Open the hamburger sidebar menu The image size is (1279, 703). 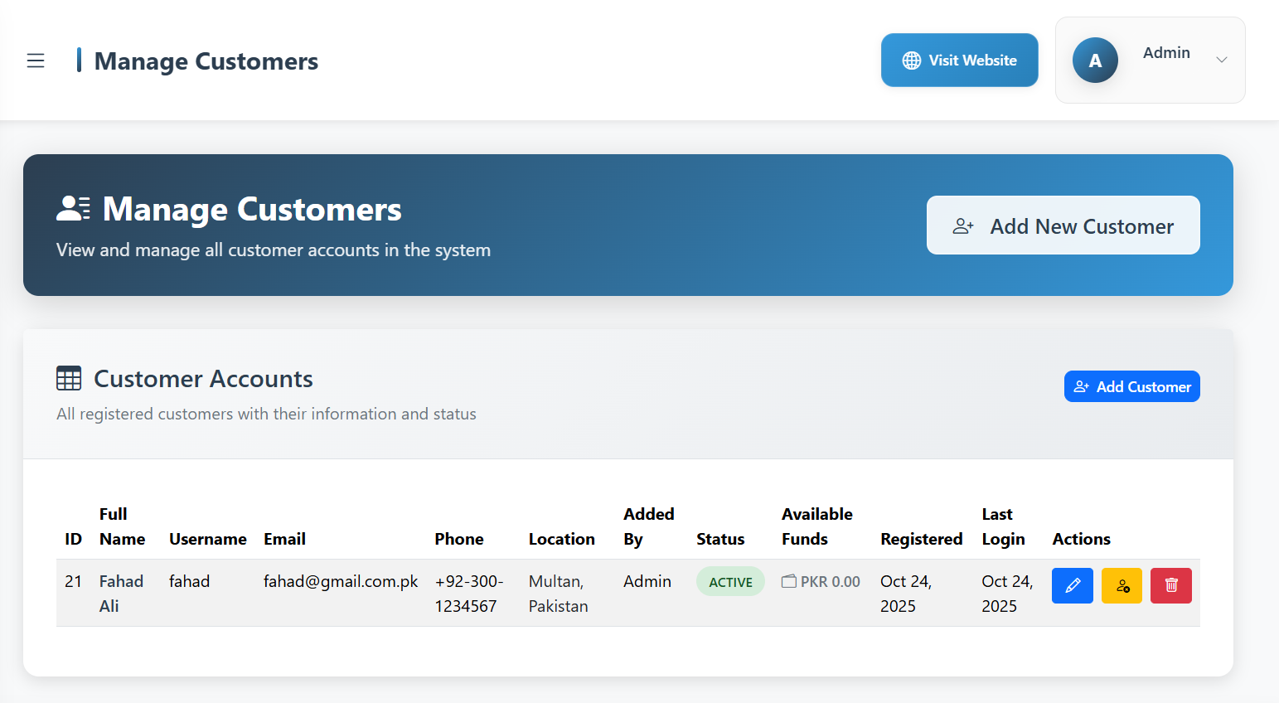coord(36,61)
